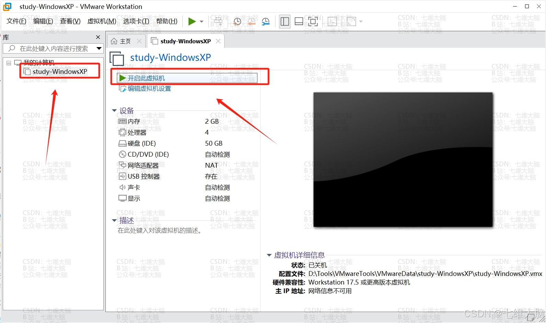
Task: Click the 50 GB hard disk value
Action: tap(214, 143)
